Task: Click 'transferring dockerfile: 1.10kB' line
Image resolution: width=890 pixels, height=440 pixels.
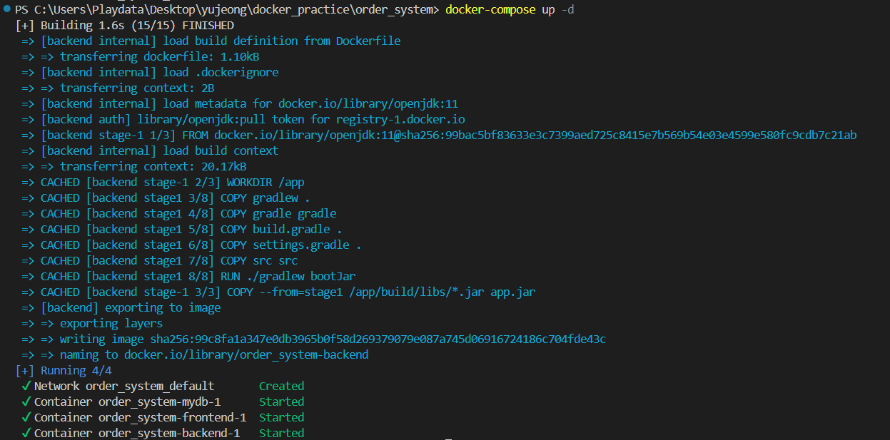Action: (140, 57)
